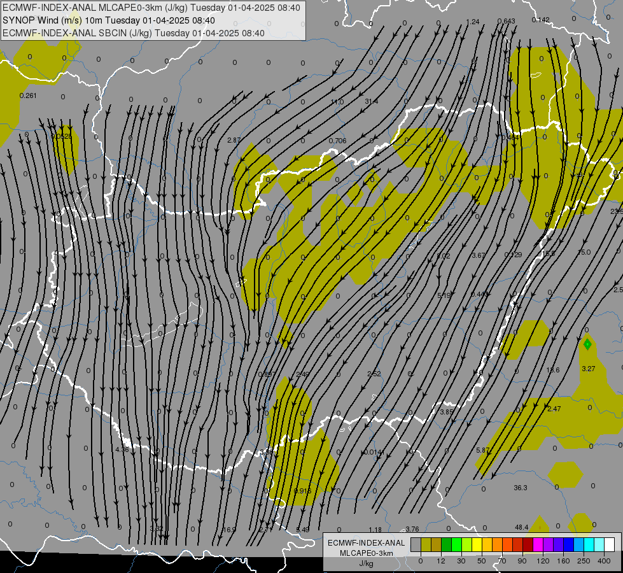Click the 3.76 data value
The height and width of the screenshot is (573, 623).
(x=412, y=529)
